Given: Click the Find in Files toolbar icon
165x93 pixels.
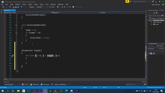Looking at the screenshot, I should tap(57, 7).
